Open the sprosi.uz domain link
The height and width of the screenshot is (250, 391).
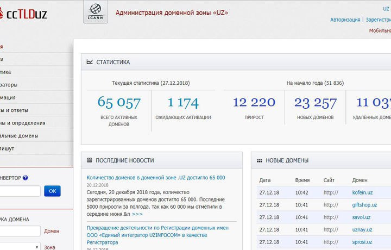[x=362, y=242]
